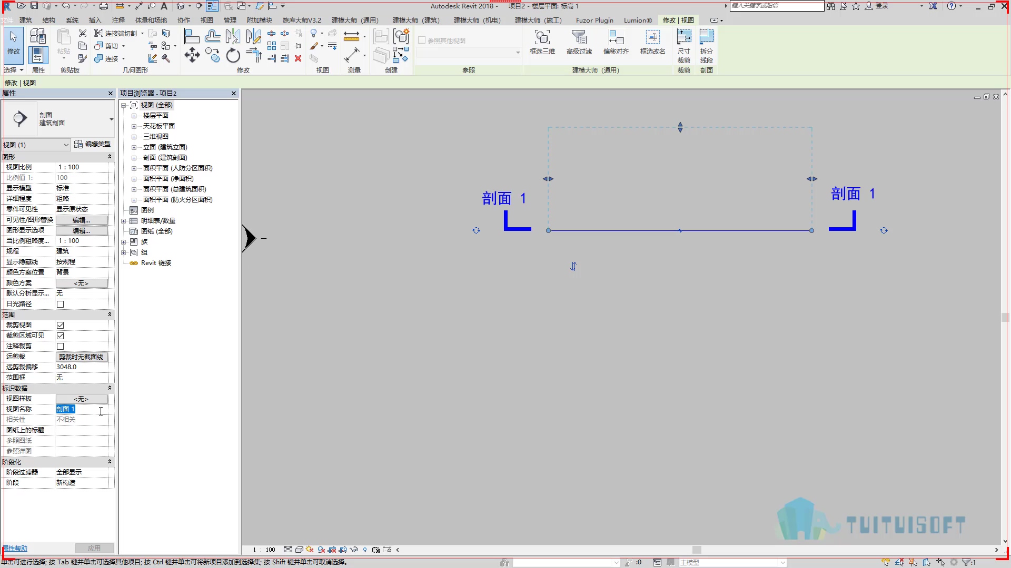Image resolution: width=1011 pixels, height=568 pixels.
Task: Open the 结构 ribbon tab
Action: [48, 20]
